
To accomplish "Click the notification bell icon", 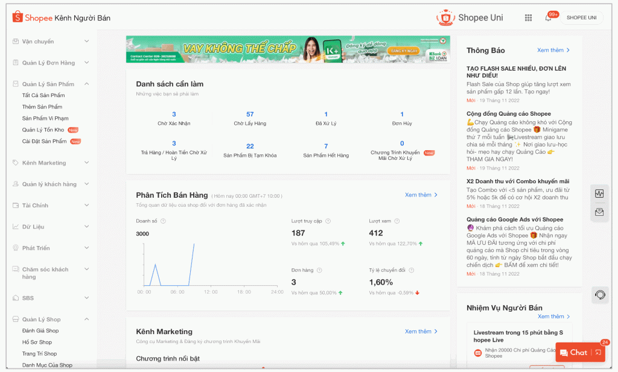I will click(x=548, y=17).
